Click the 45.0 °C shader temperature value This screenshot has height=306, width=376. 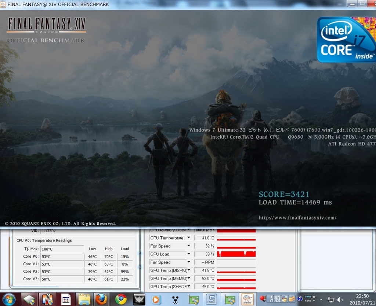point(205,287)
